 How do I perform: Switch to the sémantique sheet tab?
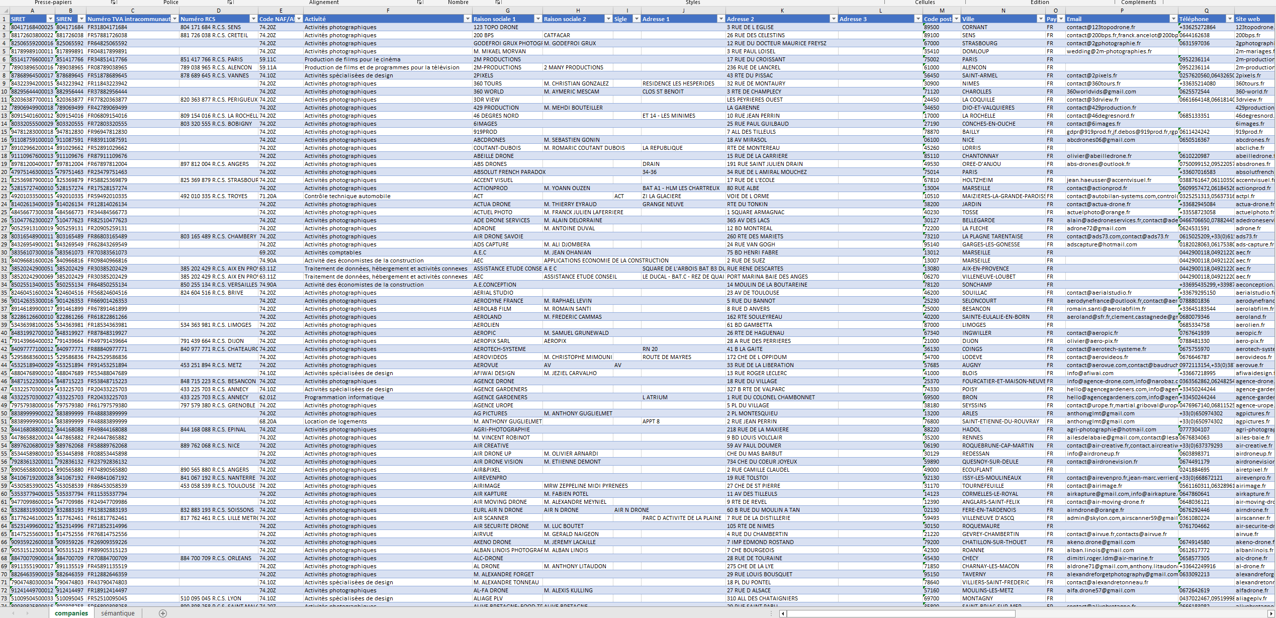118,613
